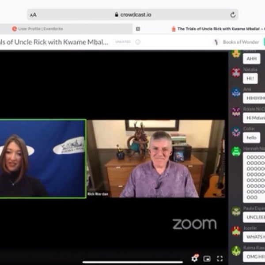This screenshot has height=265, width=265.
Task: Open Books of Wonder host profile
Action: pyautogui.click(x=236, y=42)
